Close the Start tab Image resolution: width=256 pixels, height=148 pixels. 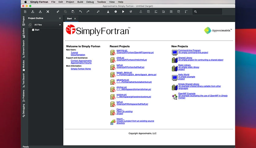point(75,19)
